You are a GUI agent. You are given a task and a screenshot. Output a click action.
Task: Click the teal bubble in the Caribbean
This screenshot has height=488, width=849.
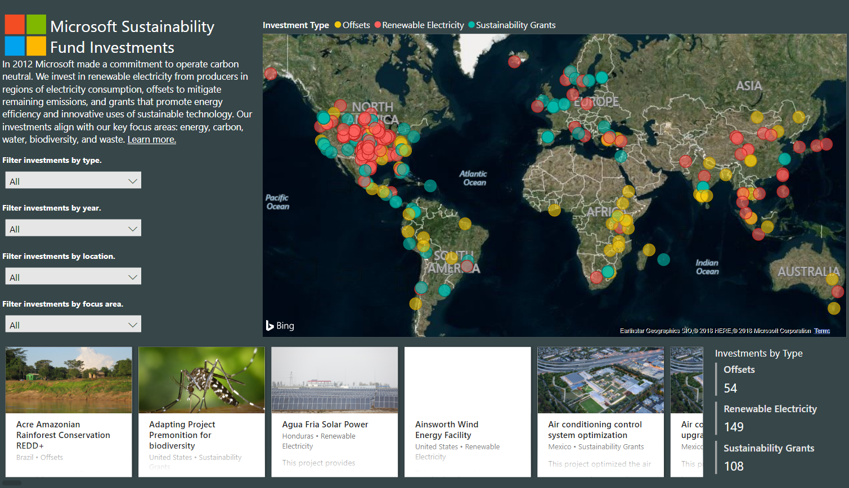click(x=430, y=186)
